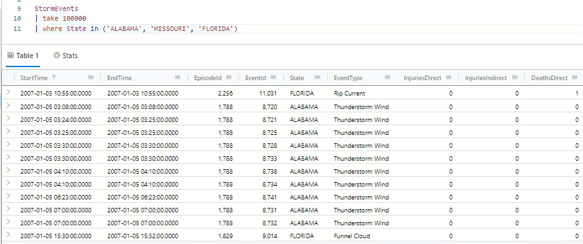Select EpisodeId cell 2,256
The width and height of the screenshot is (583, 244).
click(226, 94)
